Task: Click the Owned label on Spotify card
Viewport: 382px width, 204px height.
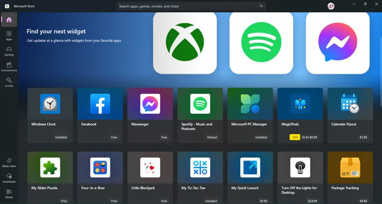Action: click(212, 137)
